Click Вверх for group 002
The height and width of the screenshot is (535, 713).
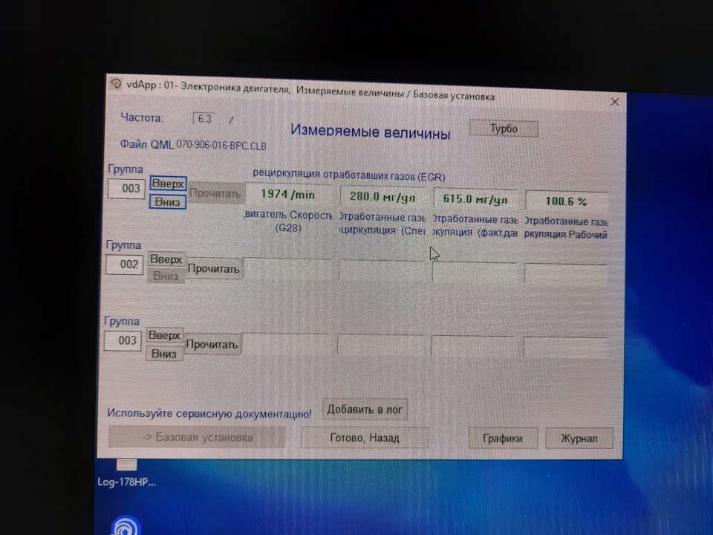pos(166,259)
